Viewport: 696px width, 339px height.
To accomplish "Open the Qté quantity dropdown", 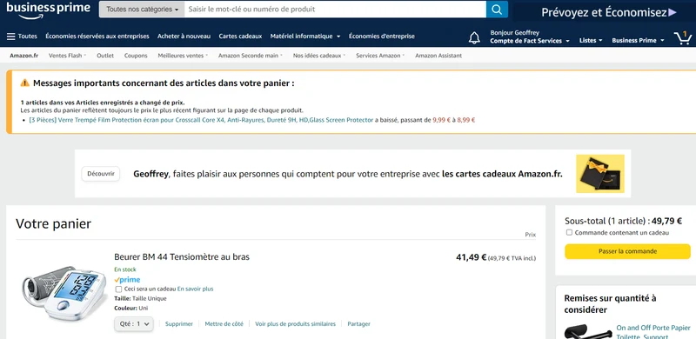I will point(134,324).
